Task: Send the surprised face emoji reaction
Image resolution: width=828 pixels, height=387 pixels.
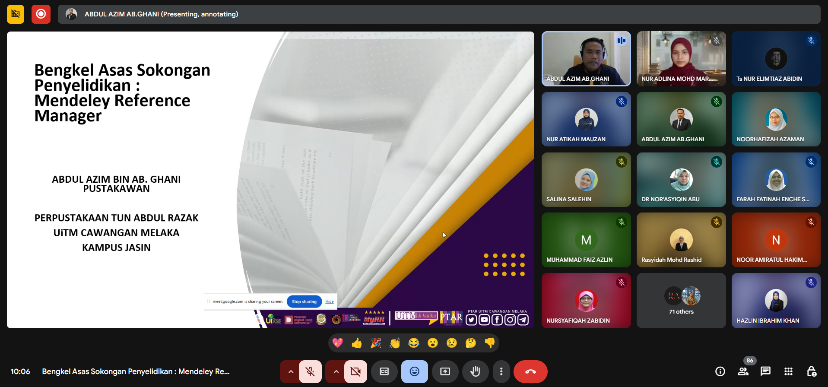Action: 433,343
